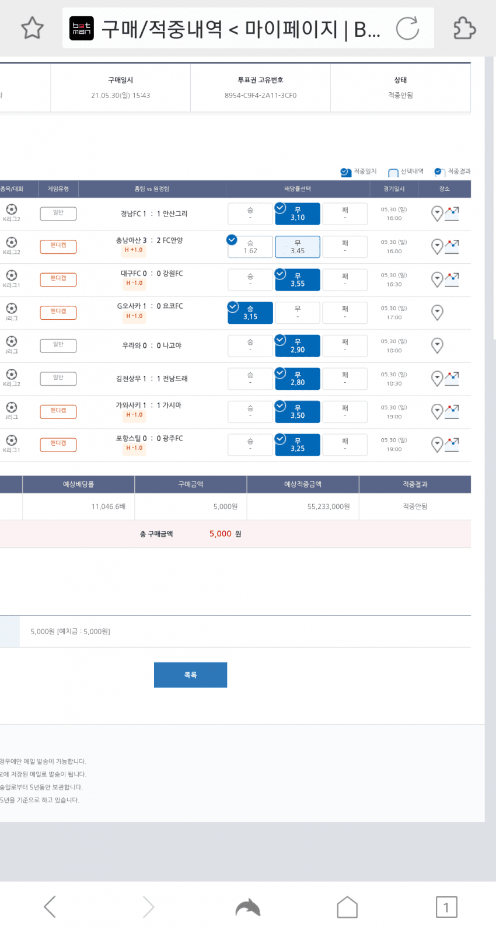This screenshot has height=933, width=496.
Task: Select the 무 3.10 odds for 경남FC match
Action: (298, 214)
